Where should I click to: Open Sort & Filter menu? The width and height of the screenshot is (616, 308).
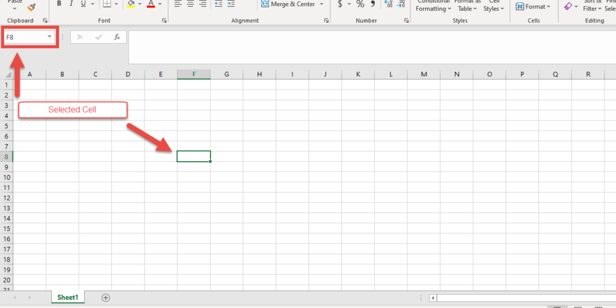pyautogui.click(x=593, y=5)
